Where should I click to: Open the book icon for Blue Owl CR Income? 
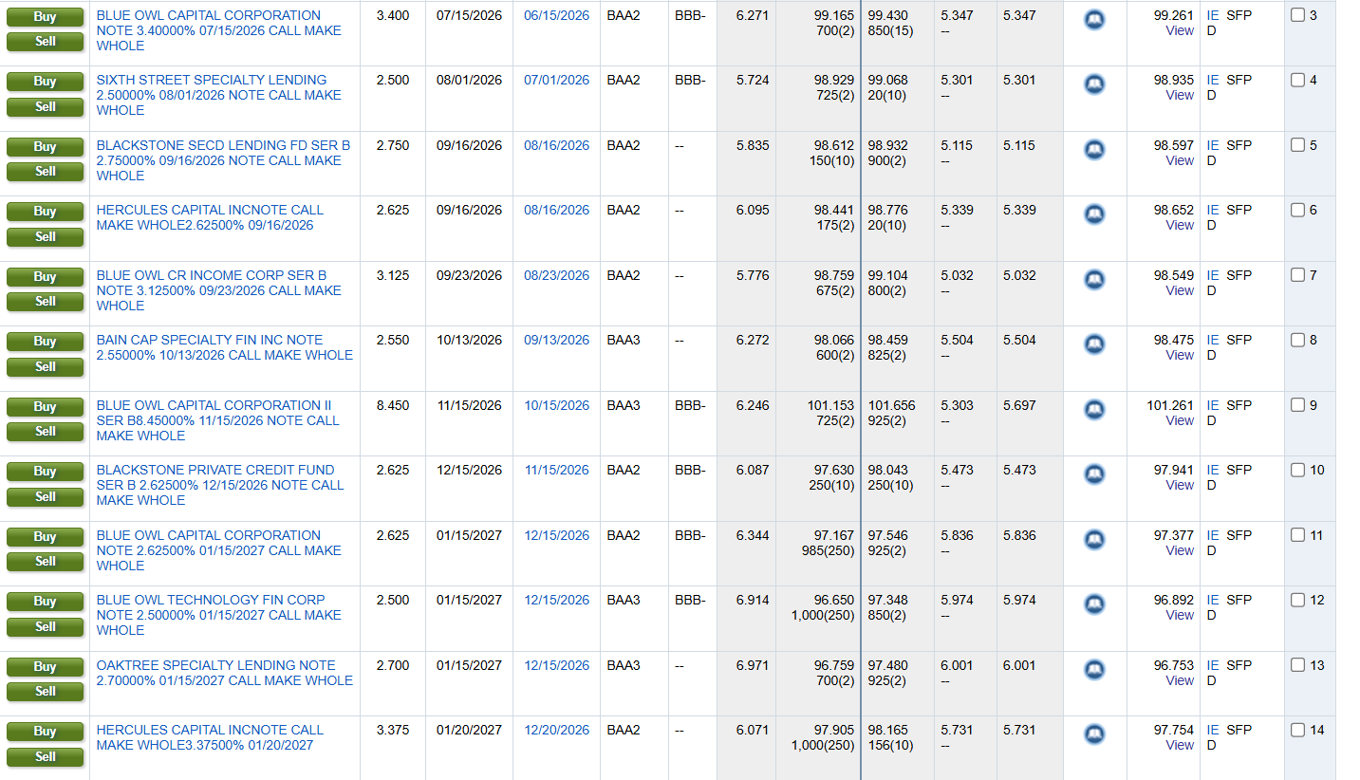coord(1094,279)
